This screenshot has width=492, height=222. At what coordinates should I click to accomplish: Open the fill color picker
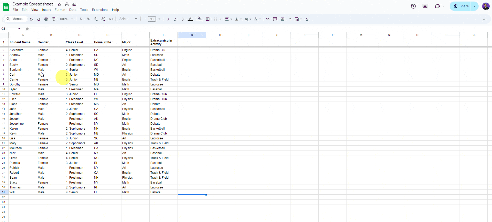pos(200,19)
